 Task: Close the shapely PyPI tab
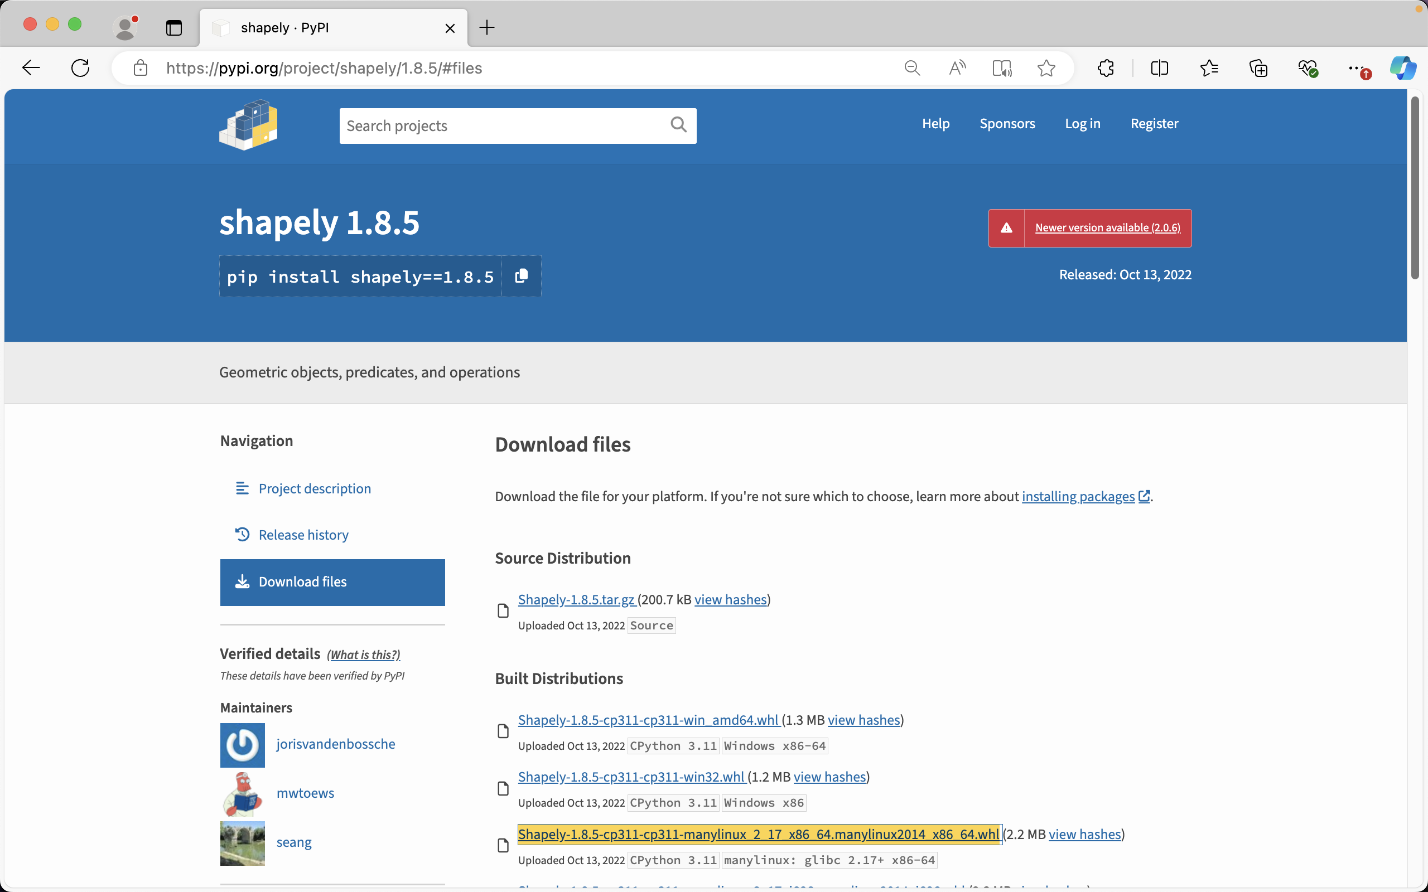click(x=450, y=28)
